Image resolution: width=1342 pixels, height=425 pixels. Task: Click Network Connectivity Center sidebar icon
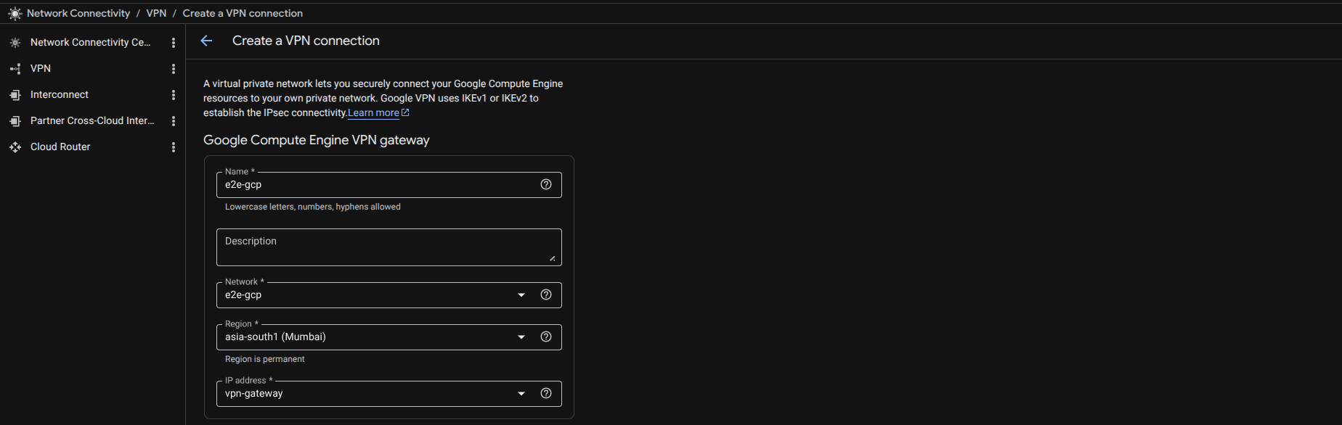point(15,43)
